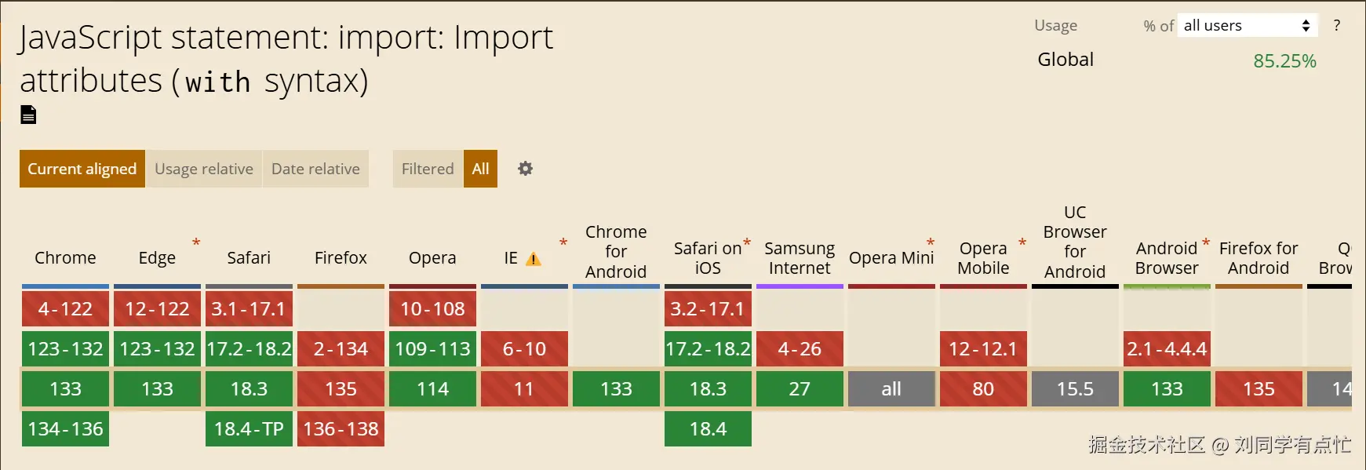1366x470 pixels.
Task: Open the feature spec document icon
Action: point(28,115)
